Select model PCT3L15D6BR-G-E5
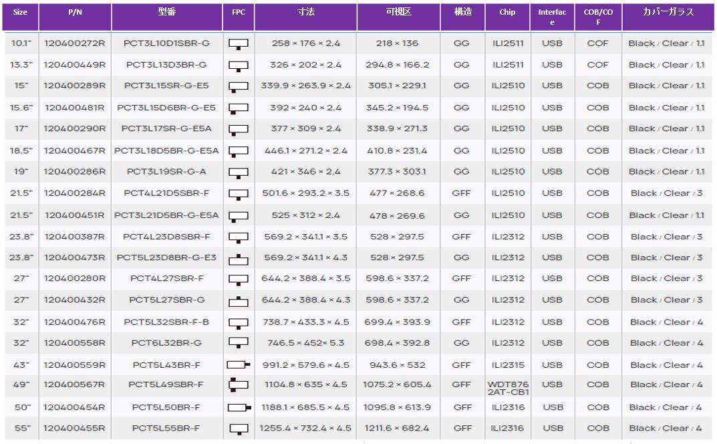The height and width of the screenshot is (444, 717). [166, 108]
